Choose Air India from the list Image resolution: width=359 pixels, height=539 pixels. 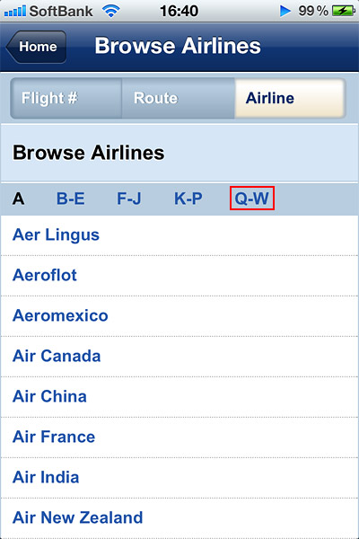(179, 478)
